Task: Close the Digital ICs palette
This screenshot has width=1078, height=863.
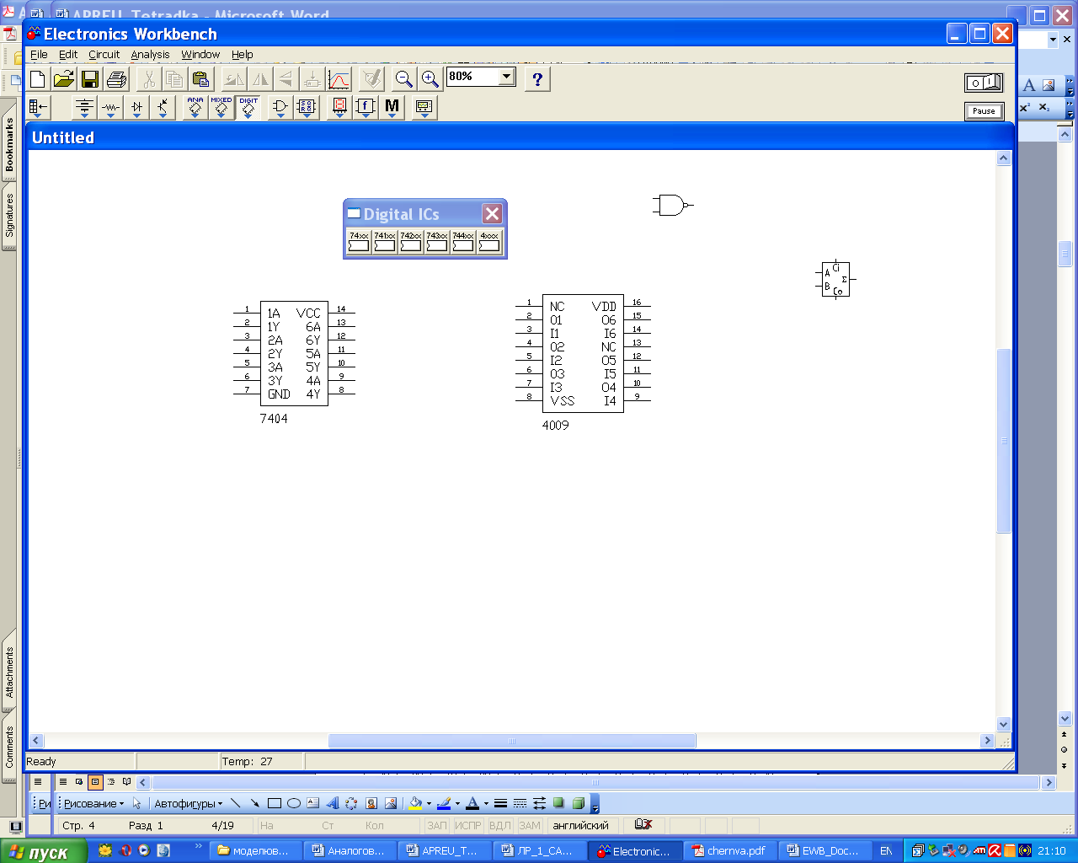Action: pos(493,214)
